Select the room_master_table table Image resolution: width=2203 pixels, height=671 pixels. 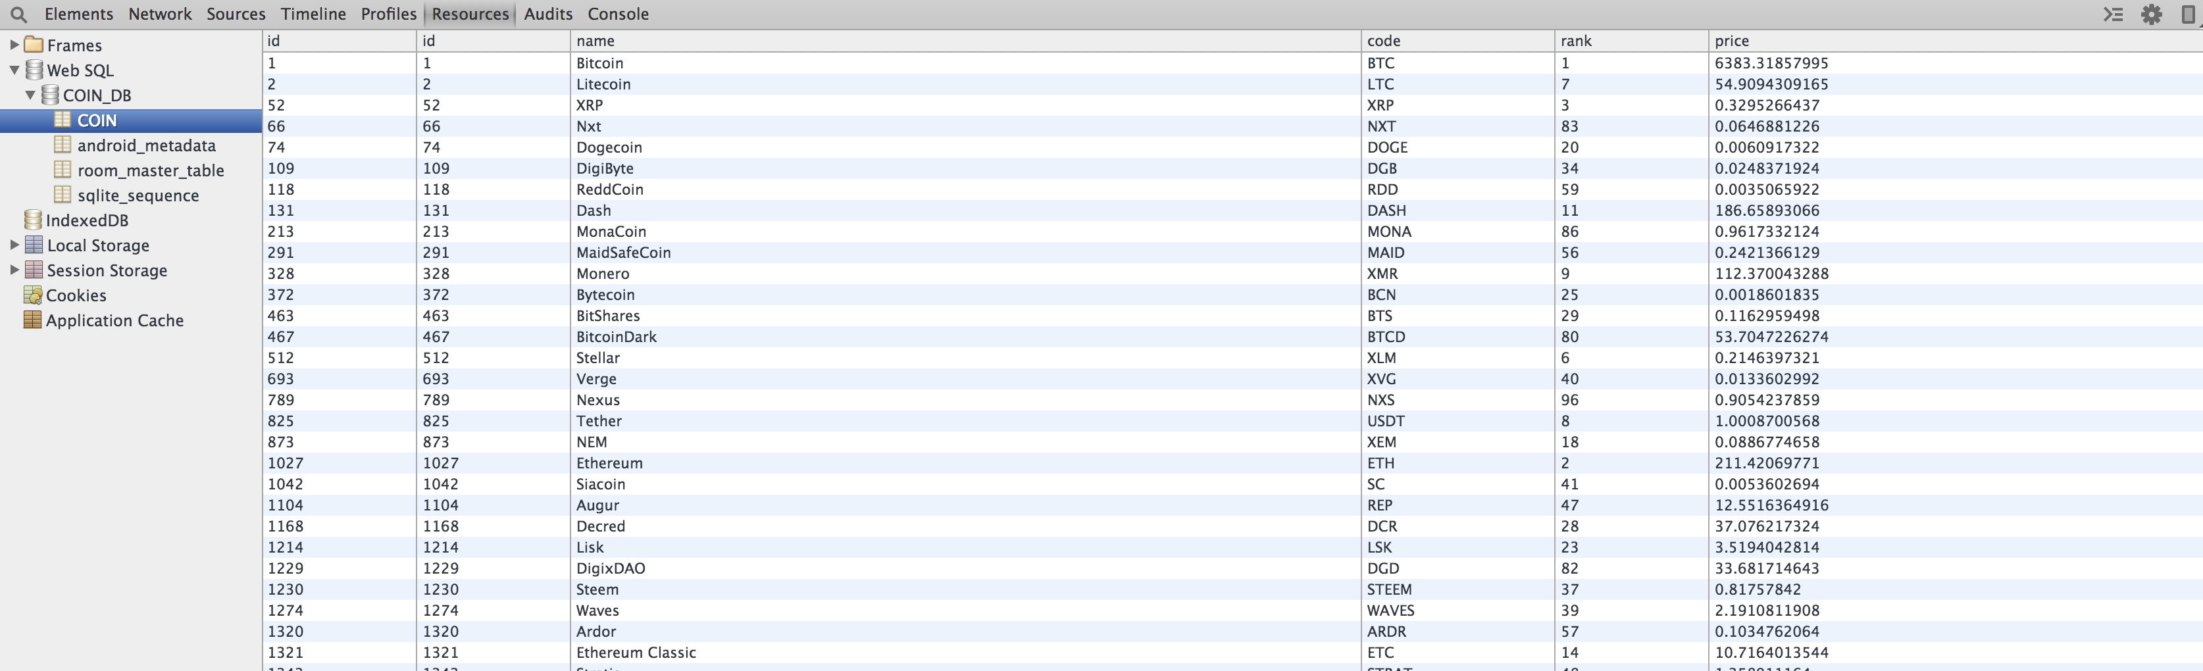pyautogui.click(x=151, y=171)
